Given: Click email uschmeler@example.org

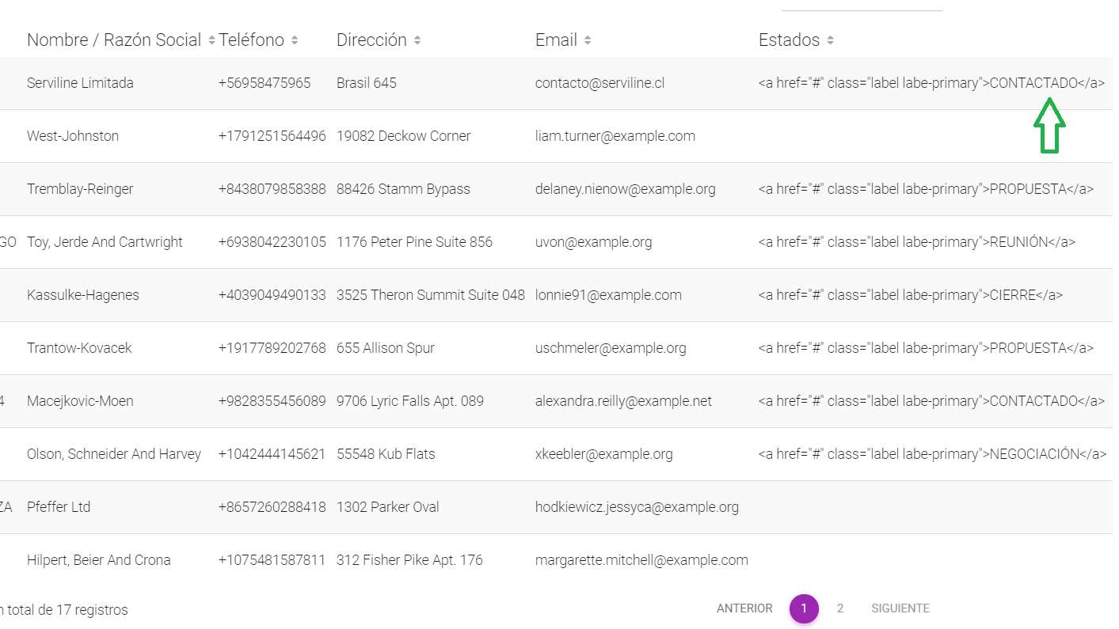Looking at the screenshot, I should [x=611, y=348].
